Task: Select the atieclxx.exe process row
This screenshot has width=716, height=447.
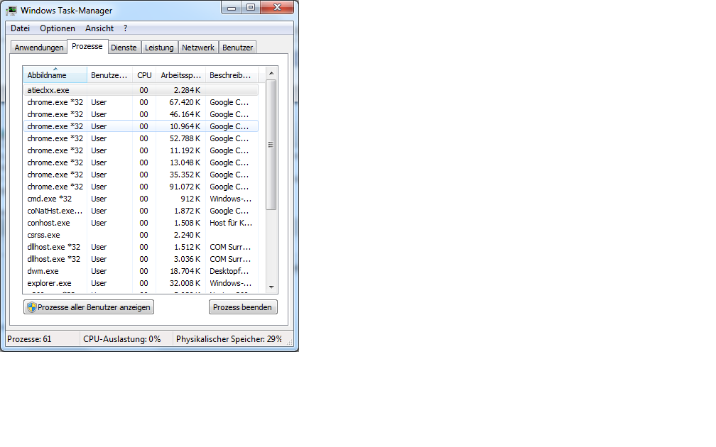Action: [141, 90]
